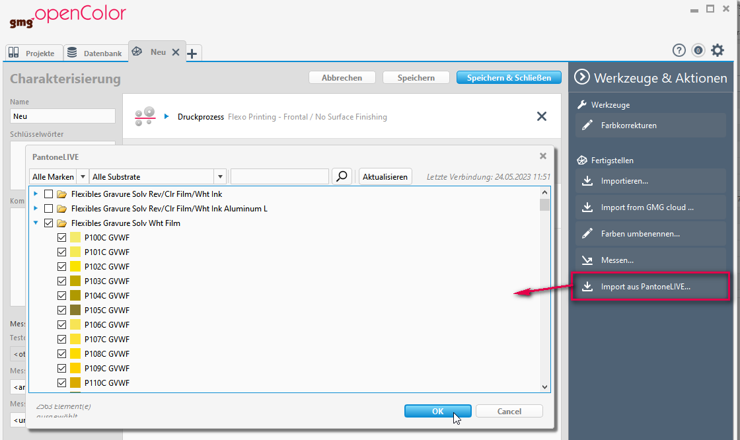Click the Importieren download icon
Image resolution: width=740 pixels, height=440 pixels.
(587, 181)
